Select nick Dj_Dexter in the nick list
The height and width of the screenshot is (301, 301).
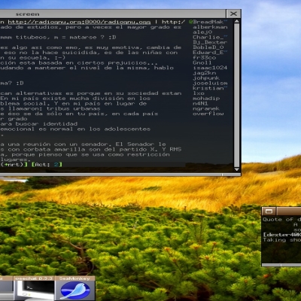coord(210,42)
